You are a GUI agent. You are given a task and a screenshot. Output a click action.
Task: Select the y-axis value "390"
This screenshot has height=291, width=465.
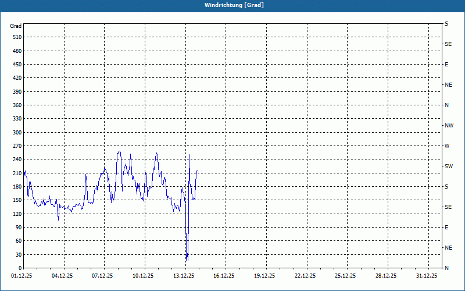tap(17, 92)
